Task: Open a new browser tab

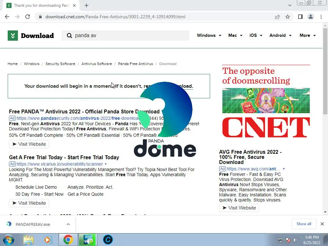Action: [86, 5]
